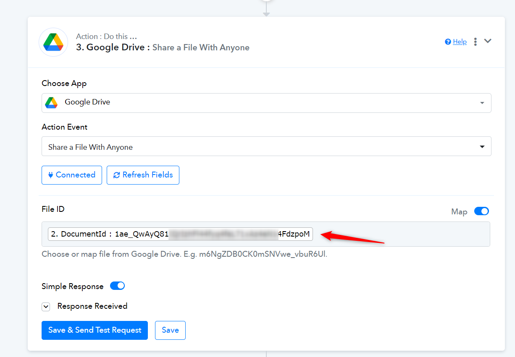The image size is (515, 357).
Task: Click the File ID helper text
Action: 184,254
